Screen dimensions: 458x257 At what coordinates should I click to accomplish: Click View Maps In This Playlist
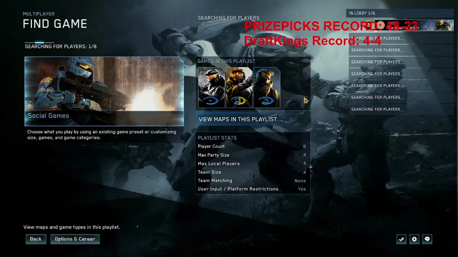(253, 119)
